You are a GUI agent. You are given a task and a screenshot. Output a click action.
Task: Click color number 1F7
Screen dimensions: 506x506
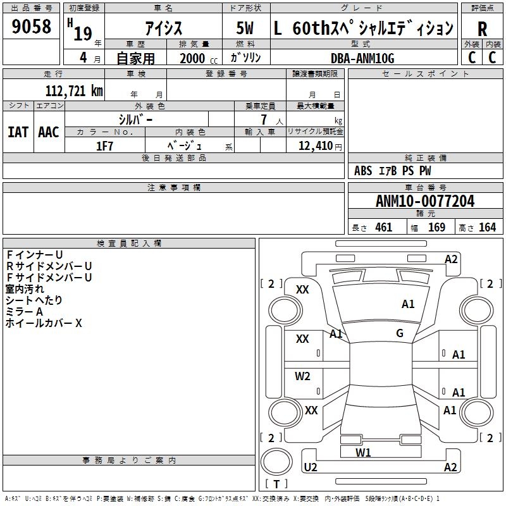click(104, 146)
